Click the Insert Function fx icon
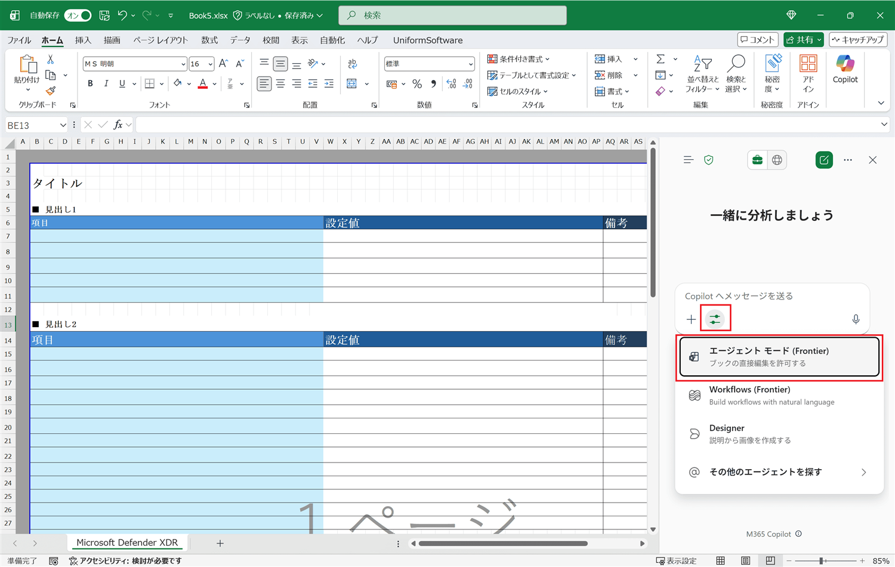 point(118,125)
